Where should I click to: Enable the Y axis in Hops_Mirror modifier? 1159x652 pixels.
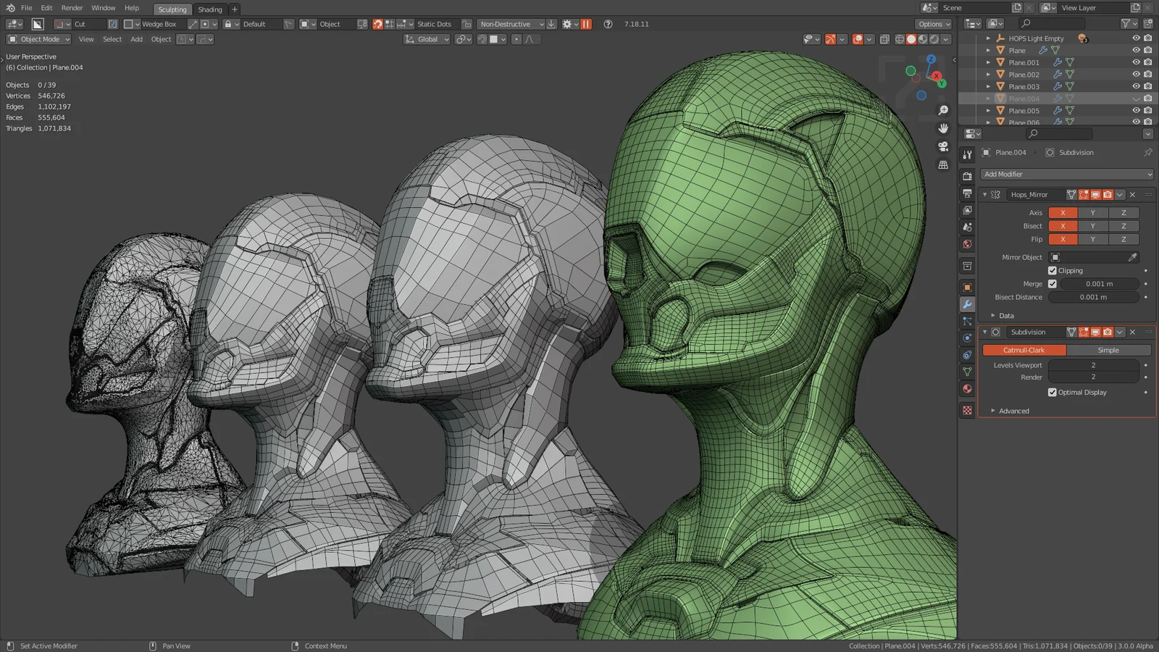[1094, 212]
